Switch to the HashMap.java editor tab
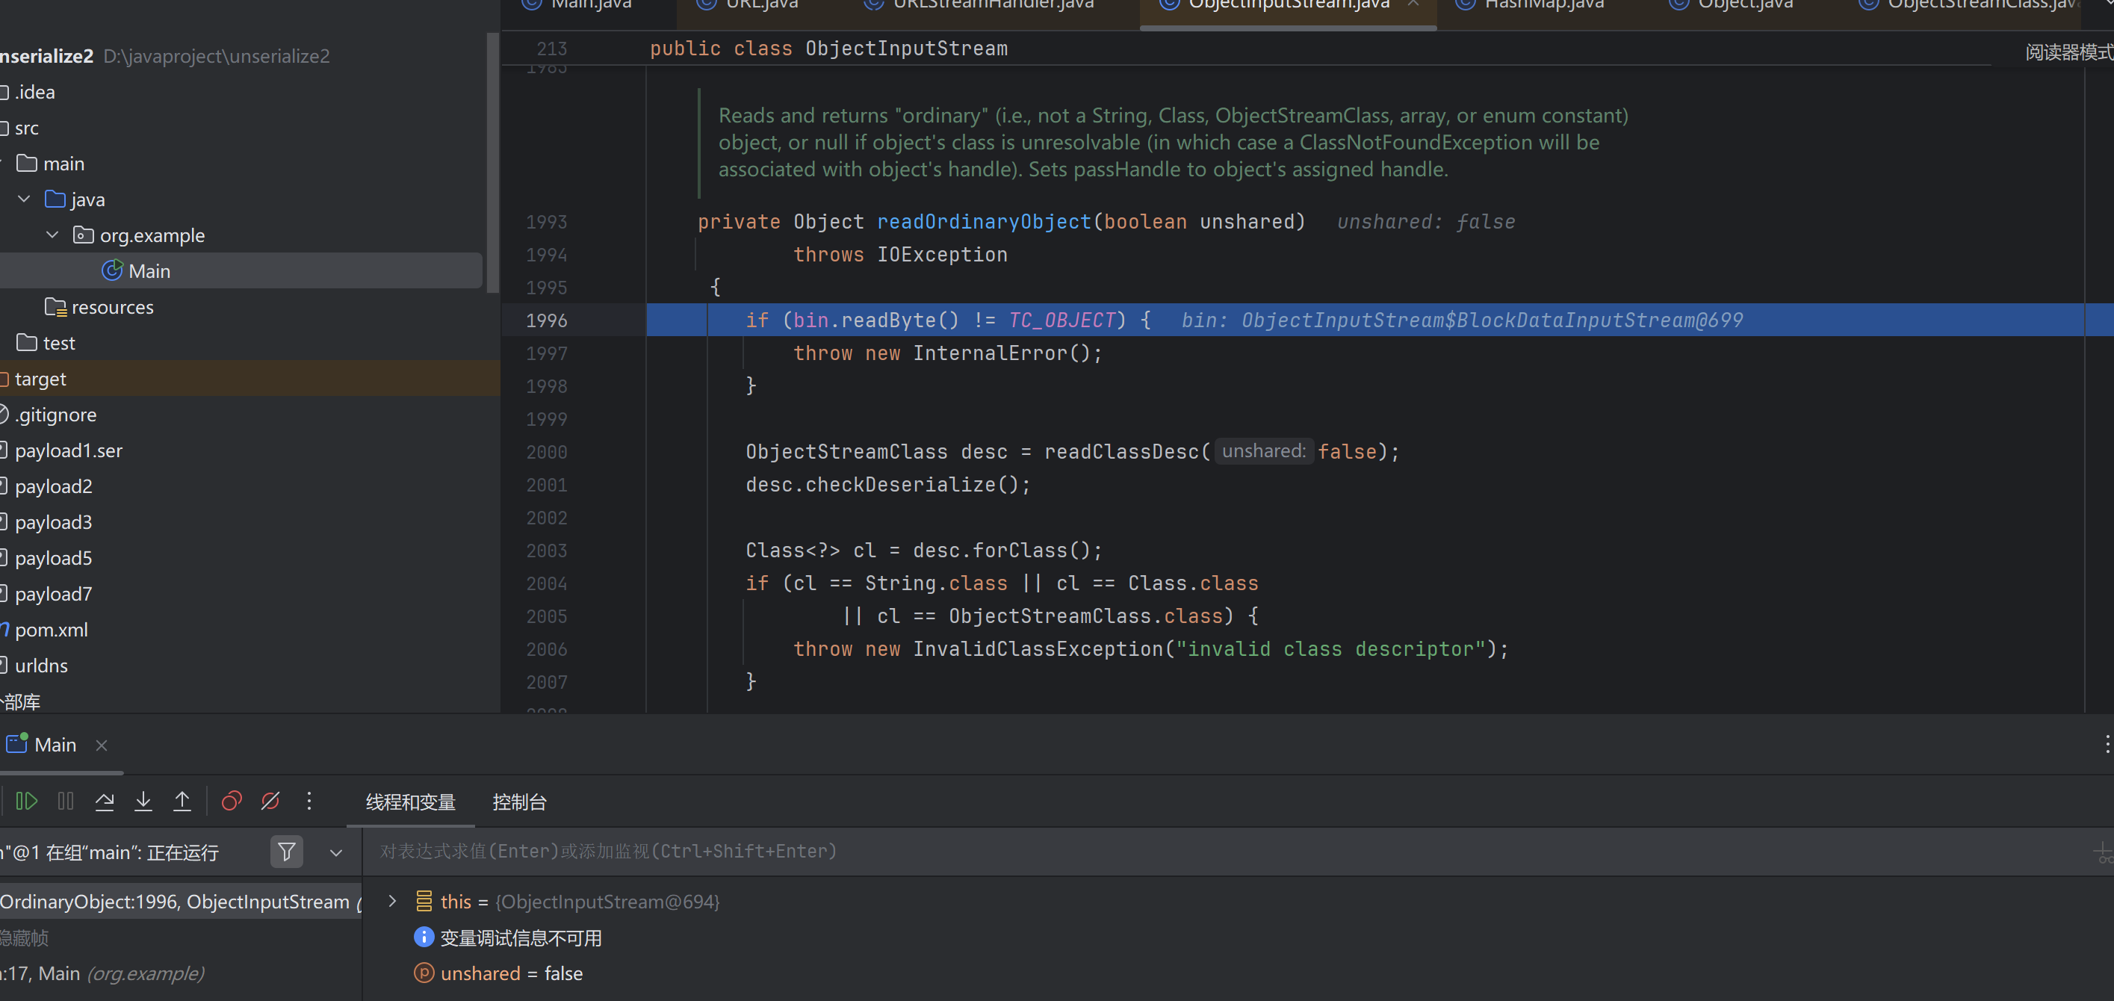This screenshot has width=2114, height=1001. click(x=1543, y=5)
